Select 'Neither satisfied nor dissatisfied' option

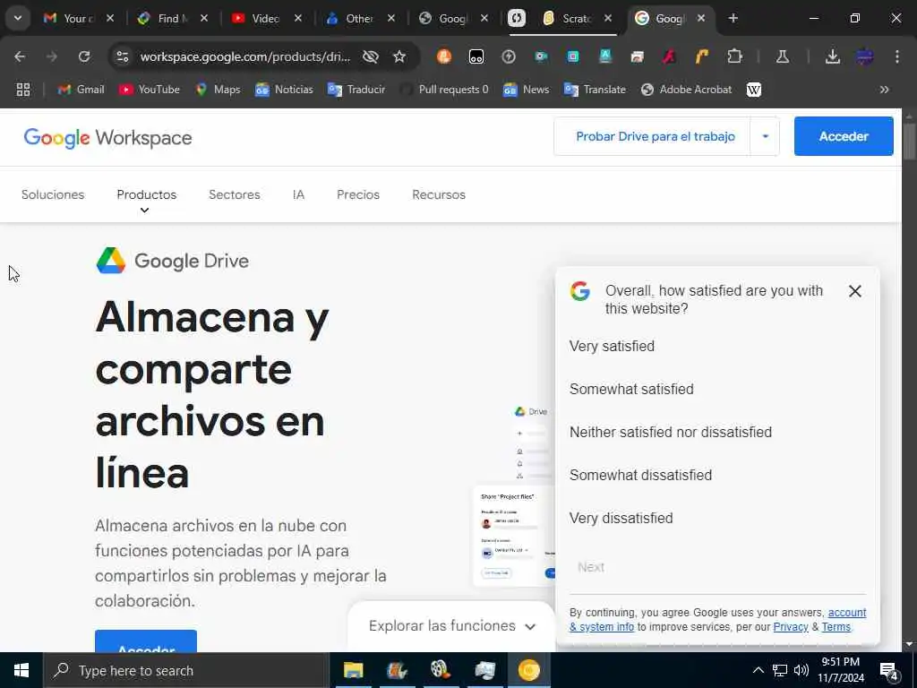(670, 432)
